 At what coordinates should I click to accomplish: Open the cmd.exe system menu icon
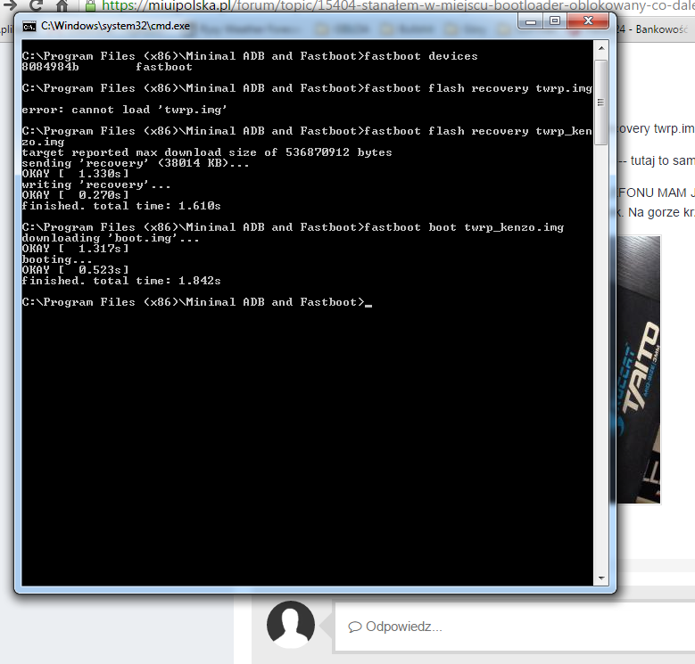pos(29,26)
